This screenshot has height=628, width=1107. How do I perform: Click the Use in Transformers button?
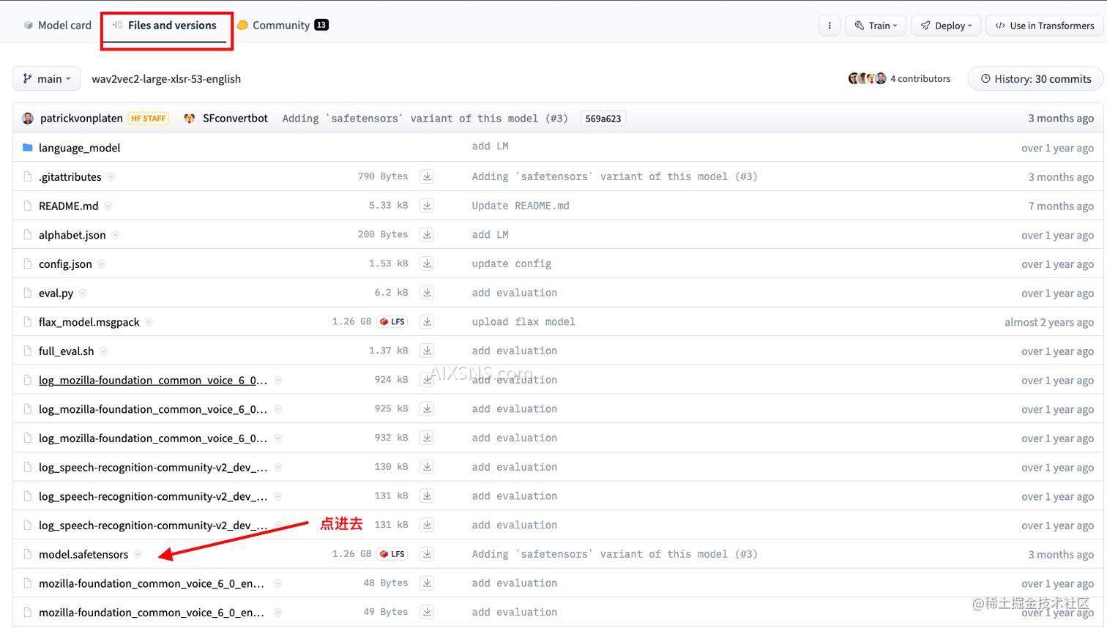1044,25
